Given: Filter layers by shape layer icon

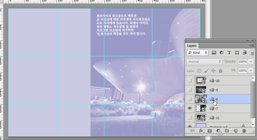Looking at the screenshot, I should 237,53.
